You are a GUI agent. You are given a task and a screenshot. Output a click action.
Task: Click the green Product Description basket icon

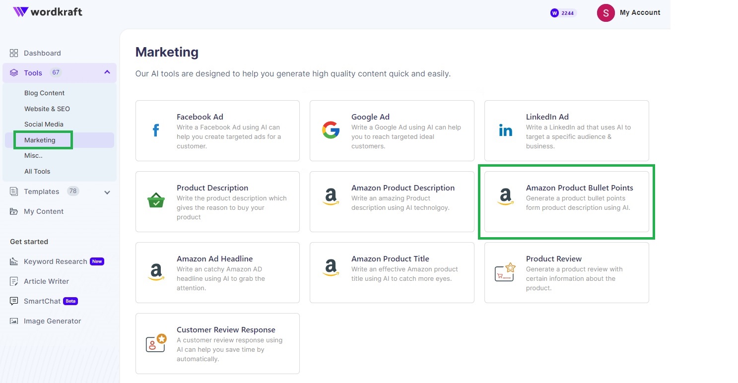(156, 202)
